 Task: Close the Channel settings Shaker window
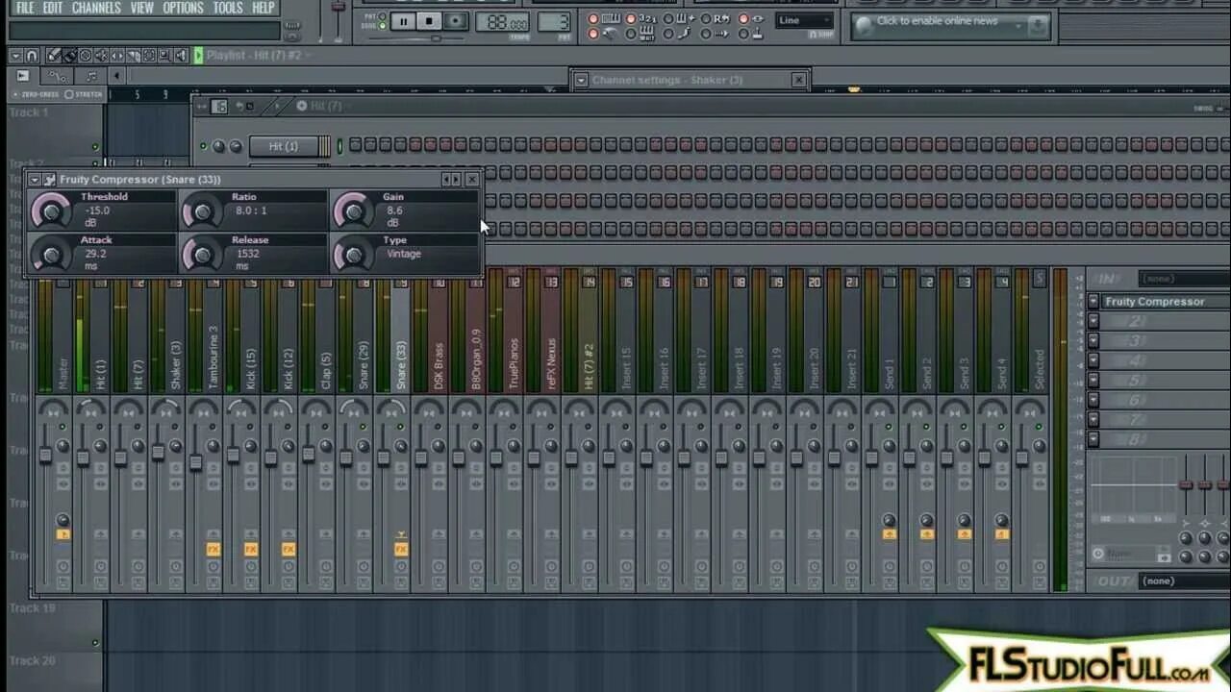(798, 80)
